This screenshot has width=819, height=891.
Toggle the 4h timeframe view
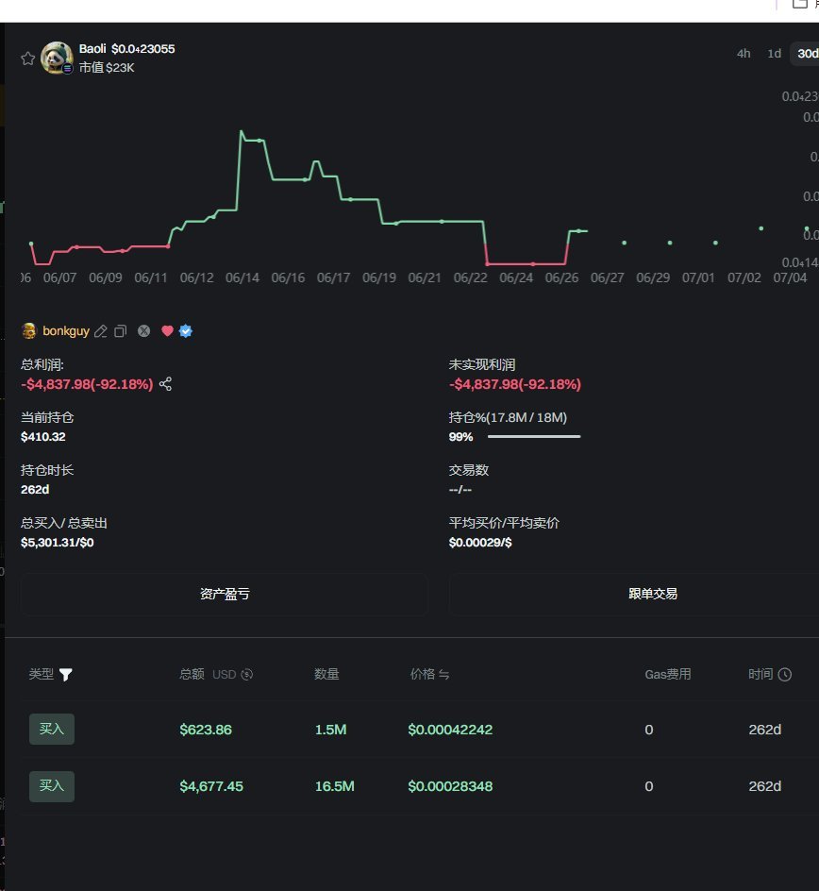click(x=743, y=54)
